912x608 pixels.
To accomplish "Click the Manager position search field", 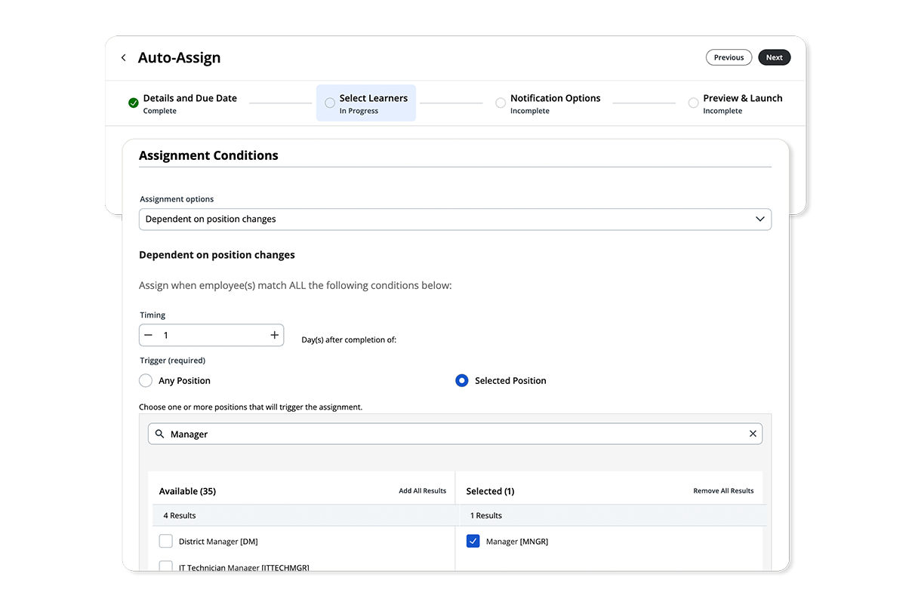I will click(x=455, y=434).
